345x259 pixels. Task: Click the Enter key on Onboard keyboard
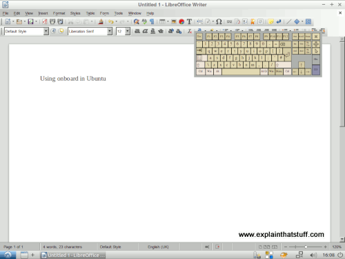click(x=287, y=55)
